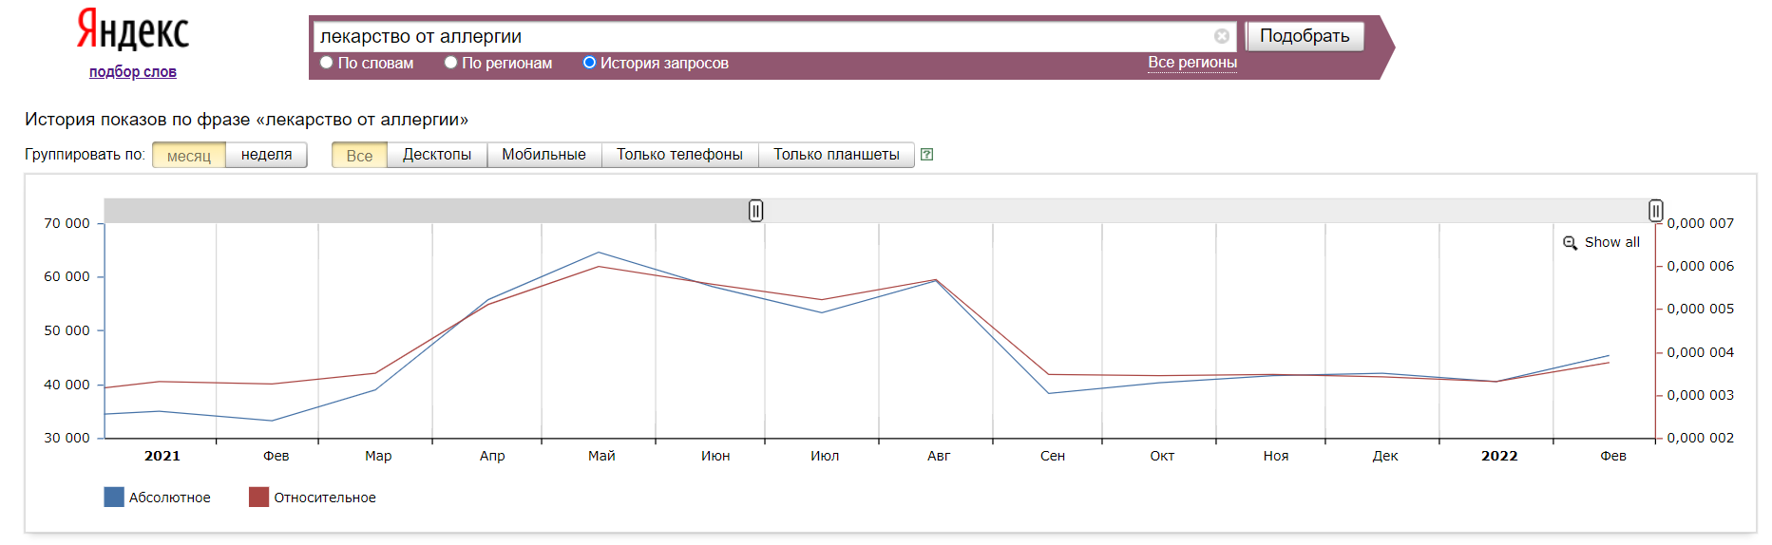The height and width of the screenshot is (545, 1772).
Task: Open the подбор слов link
Action: click(133, 72)
